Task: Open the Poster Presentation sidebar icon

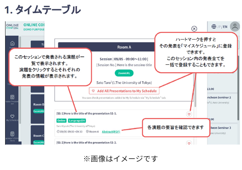Action: tap(12, 97)
